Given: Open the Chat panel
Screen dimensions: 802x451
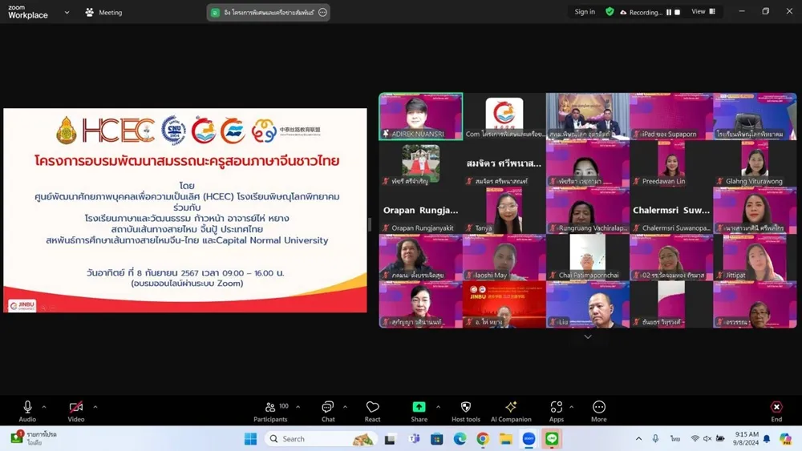Looking at the screenshot, I should (x=328, y=411).
